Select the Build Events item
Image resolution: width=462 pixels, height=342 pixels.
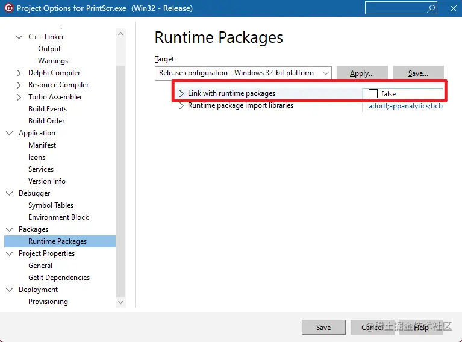click(48, 109)
